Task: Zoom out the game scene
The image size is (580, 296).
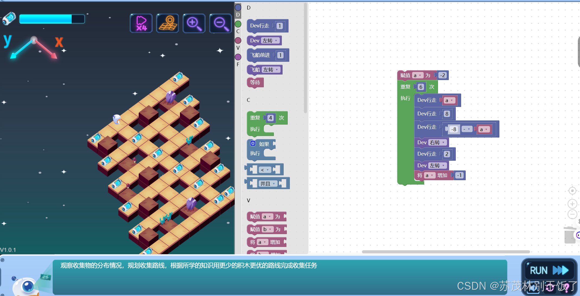Action: [x=220, y=23]
